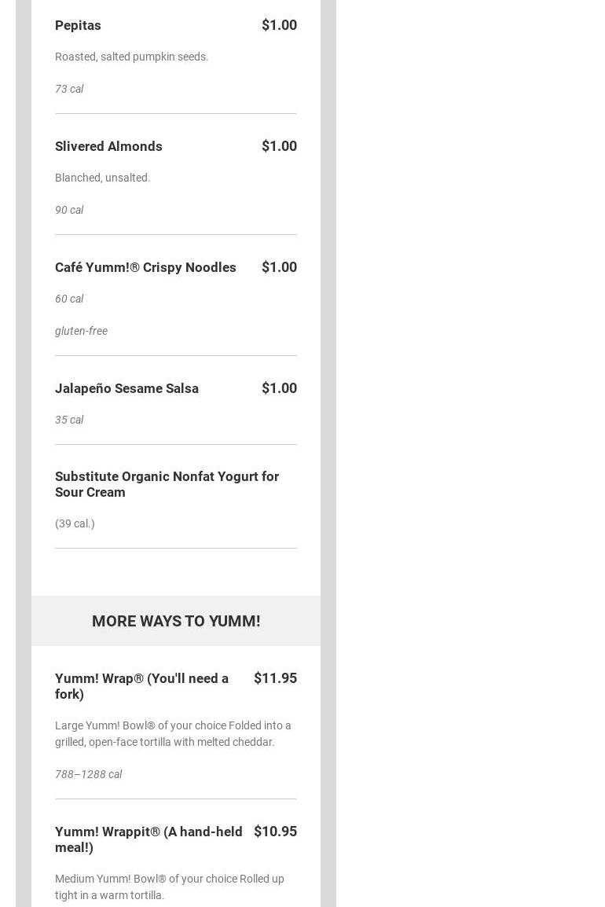Open the Yumm! Wrappit® item

pos(148,839)
